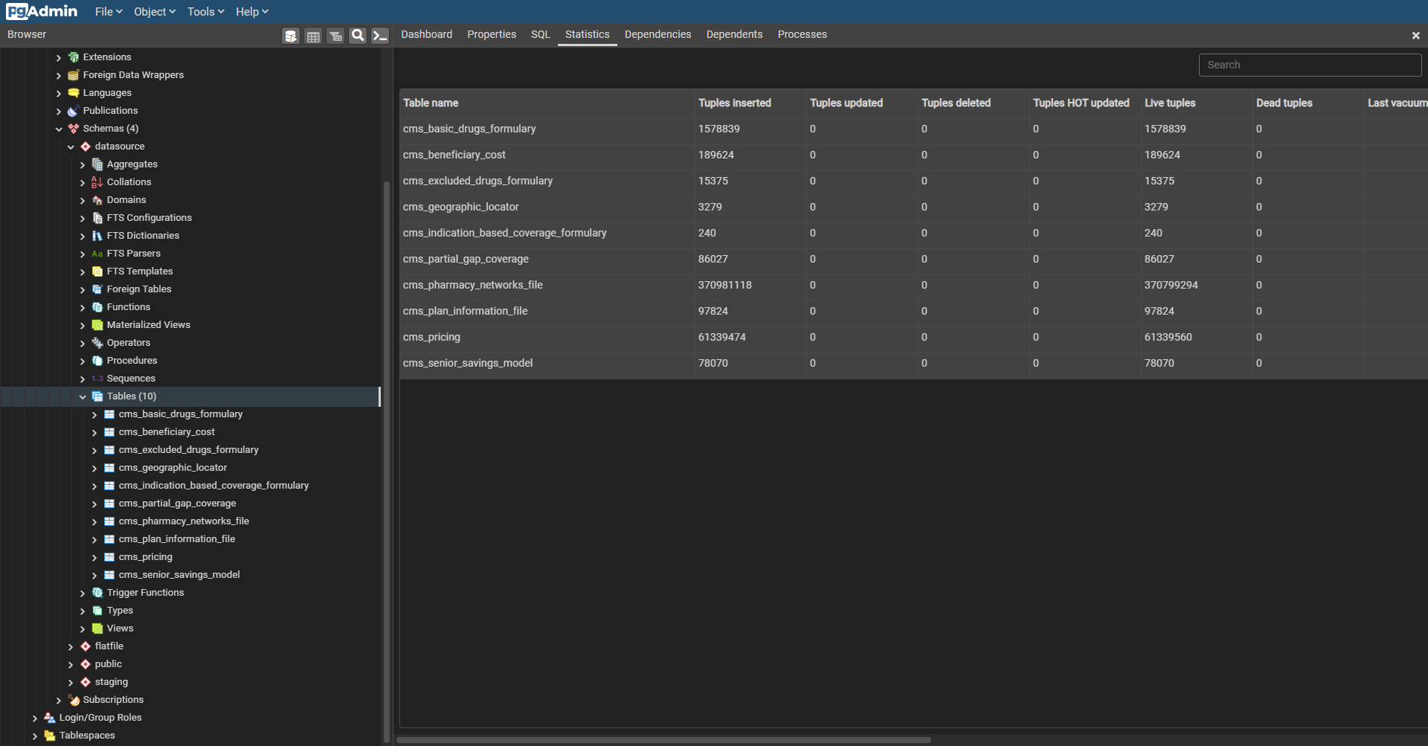The width and height of the screenshot is (1428, 746).
Task: Sort by Dead tuples column header
Action: click(x=1308, y=103)
